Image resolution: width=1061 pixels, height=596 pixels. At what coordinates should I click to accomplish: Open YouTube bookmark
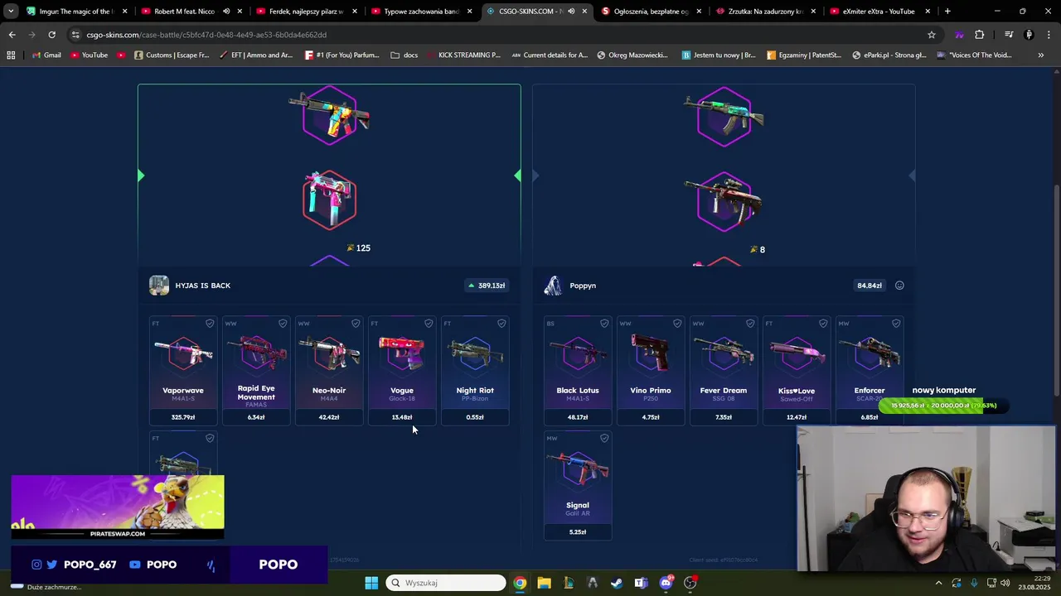(89, 55)
